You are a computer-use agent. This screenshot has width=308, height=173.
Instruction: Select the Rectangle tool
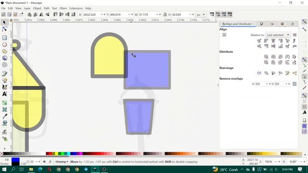coord(4,37)
